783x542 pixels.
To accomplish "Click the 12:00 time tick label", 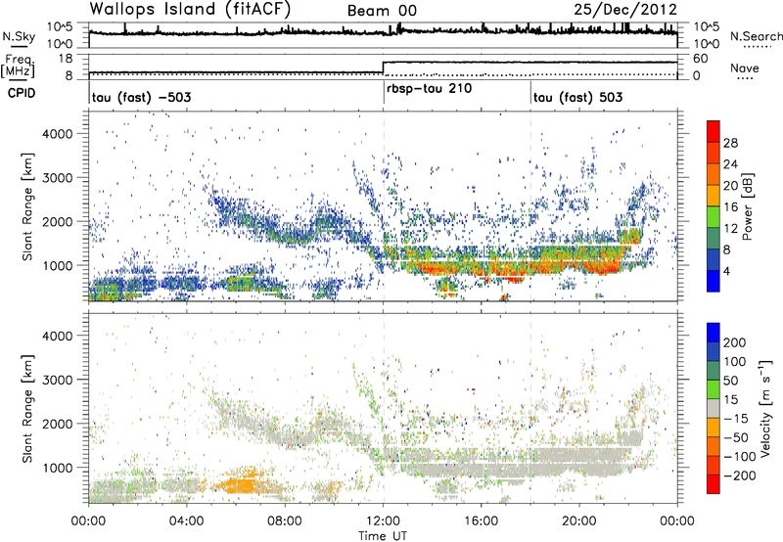I will click(383, 521).
